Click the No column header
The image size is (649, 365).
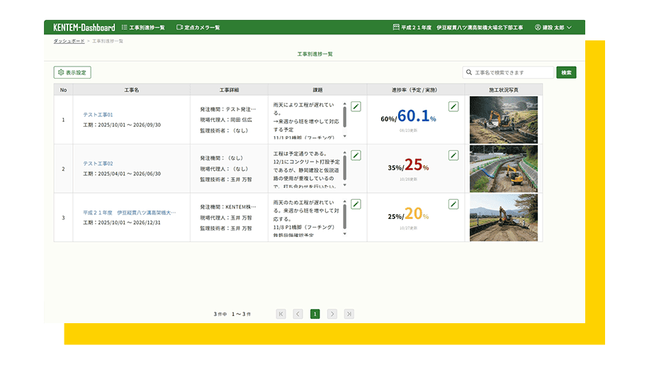click(63, 90)
